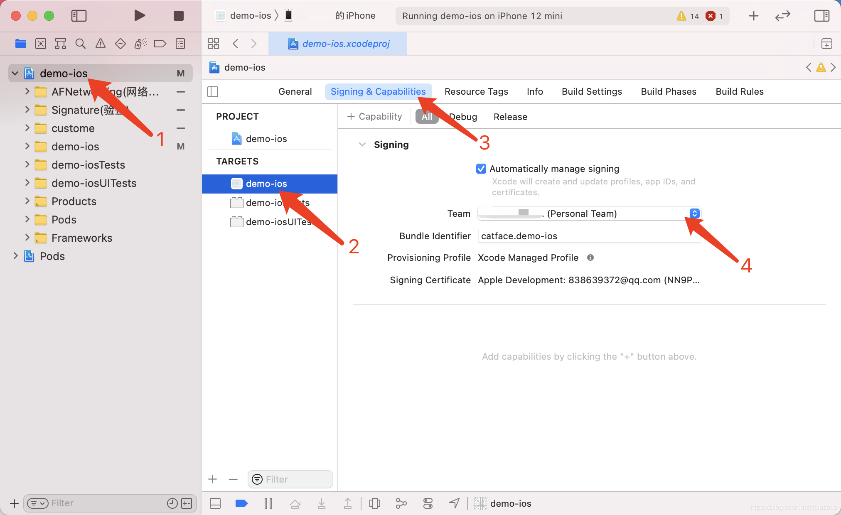Screen dimensions: 841x515
Task: Switch to the Info tab
Action: tap(535, 91)
